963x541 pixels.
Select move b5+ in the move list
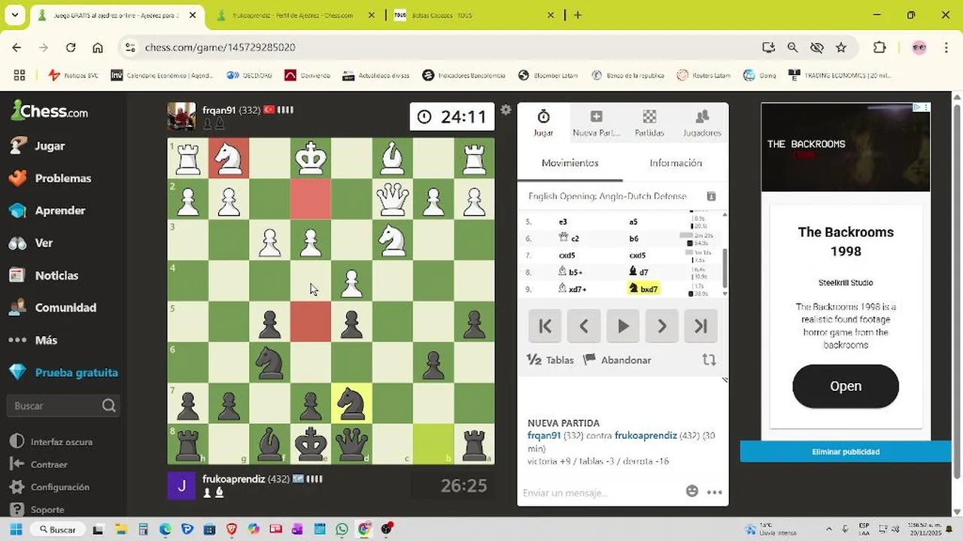pos(570,272)
